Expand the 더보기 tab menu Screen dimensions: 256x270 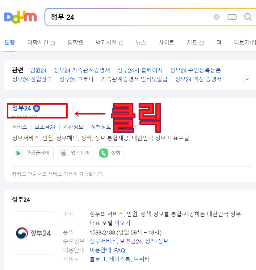click(x=245, y=42)
